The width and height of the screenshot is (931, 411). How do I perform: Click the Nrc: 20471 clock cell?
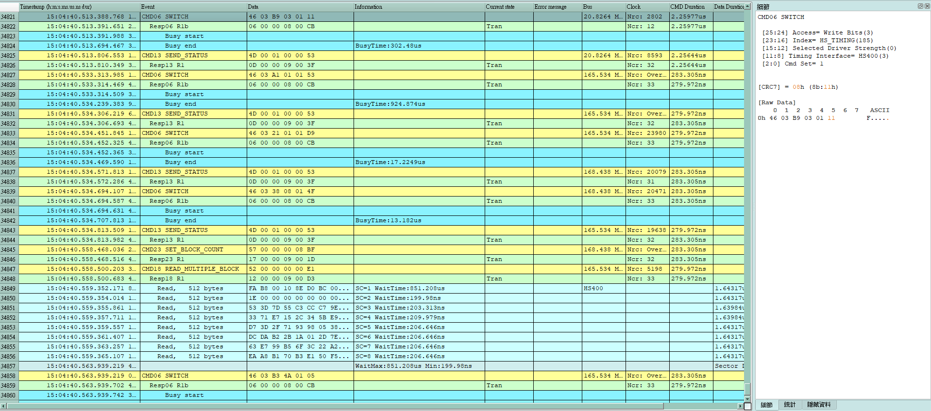[x=647, y=191]
